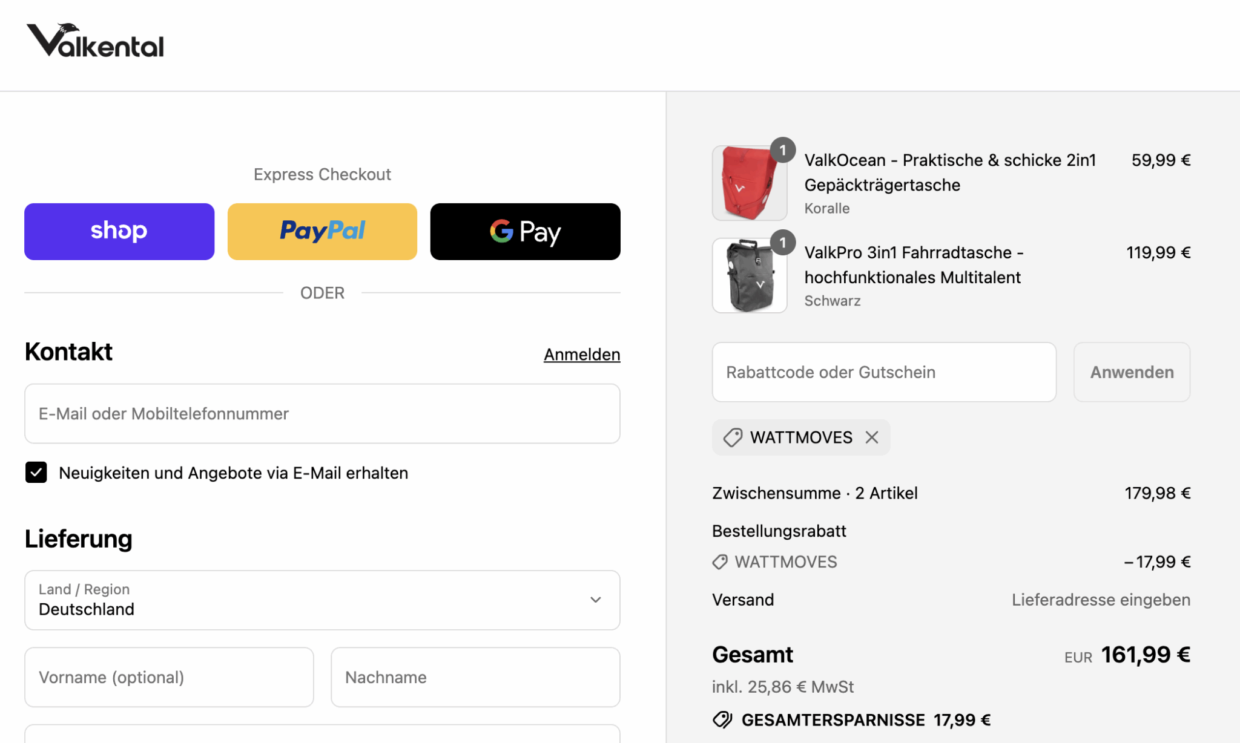Click the 161,99 € total amount
The width and height of the screenshot is (1240, 743).
click(1146, 655)
